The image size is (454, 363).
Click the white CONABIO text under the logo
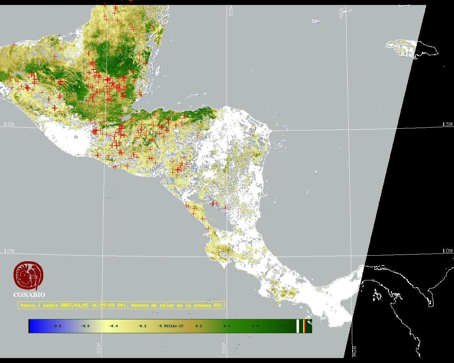point(29,295)
